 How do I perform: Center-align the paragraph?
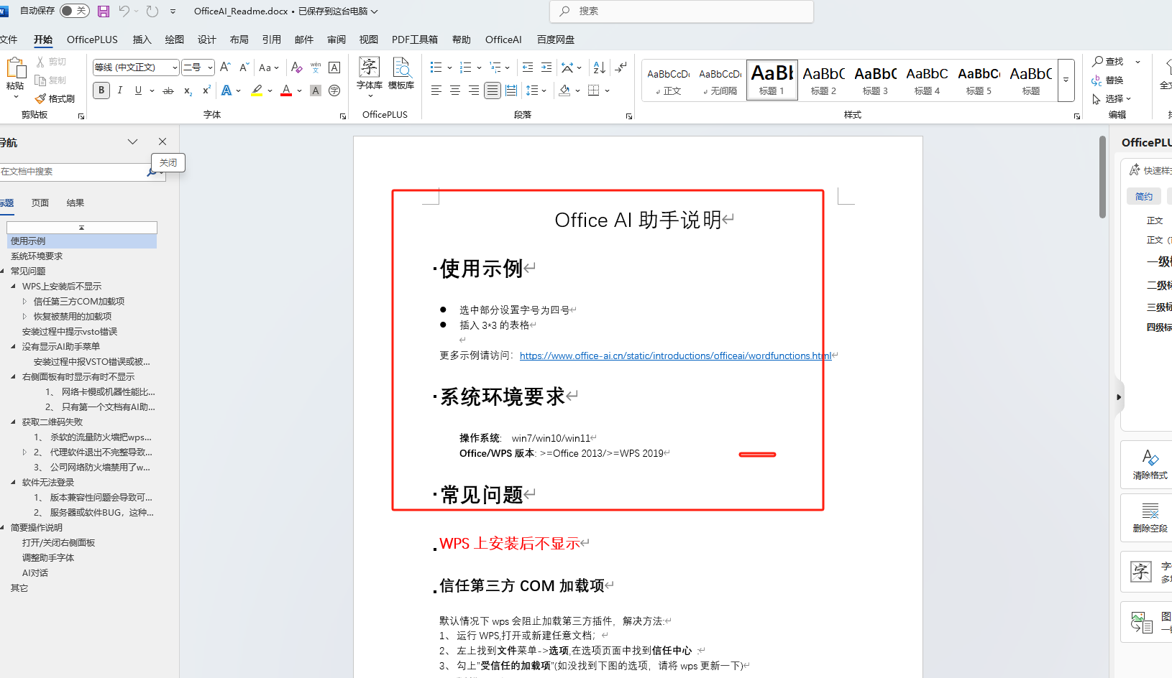pos(455,90)
